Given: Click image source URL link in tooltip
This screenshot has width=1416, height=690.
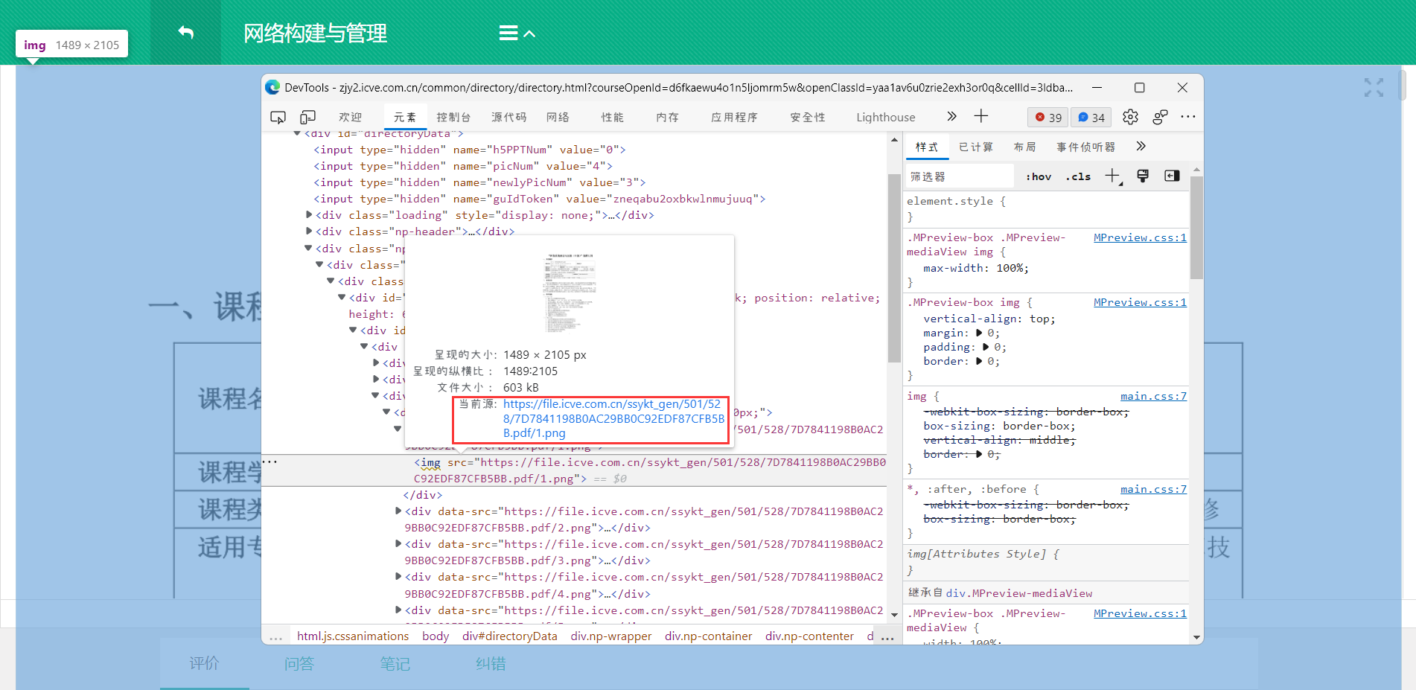Looking at the screenshot, I should point(613,418).
